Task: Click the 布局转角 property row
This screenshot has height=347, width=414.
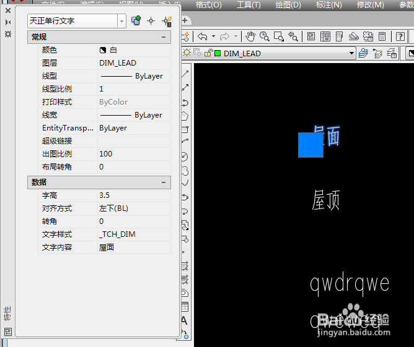Action: pos(105,167)
